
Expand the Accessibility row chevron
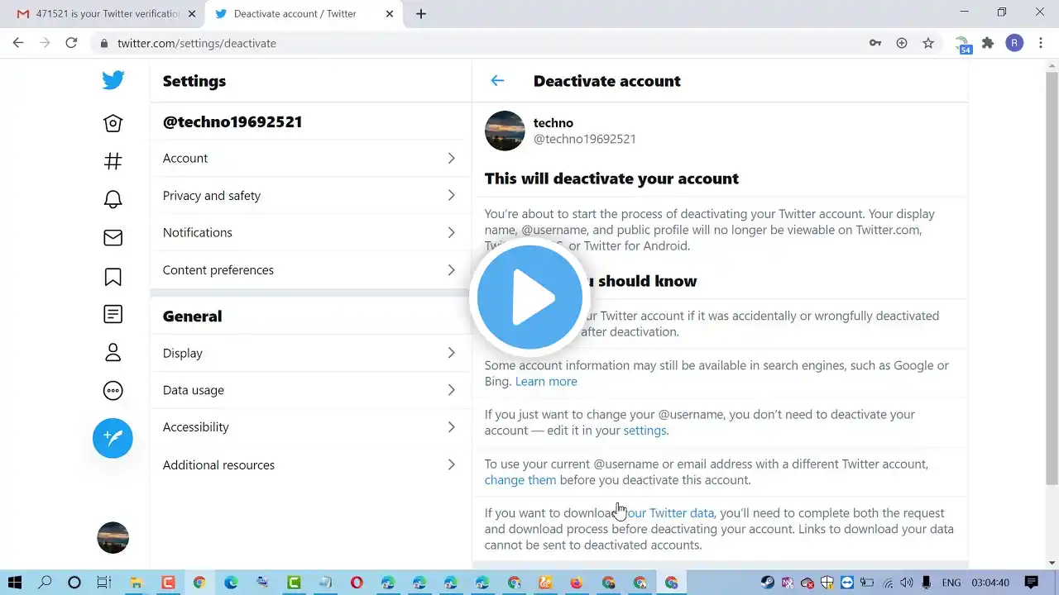point(451,427)
